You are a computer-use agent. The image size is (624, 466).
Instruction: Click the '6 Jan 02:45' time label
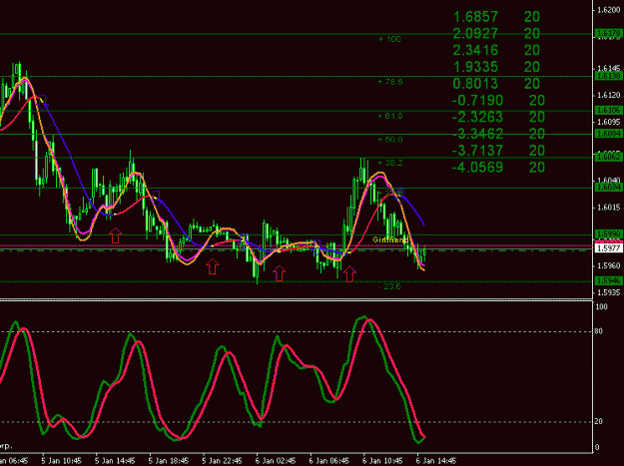coord(276,461)
